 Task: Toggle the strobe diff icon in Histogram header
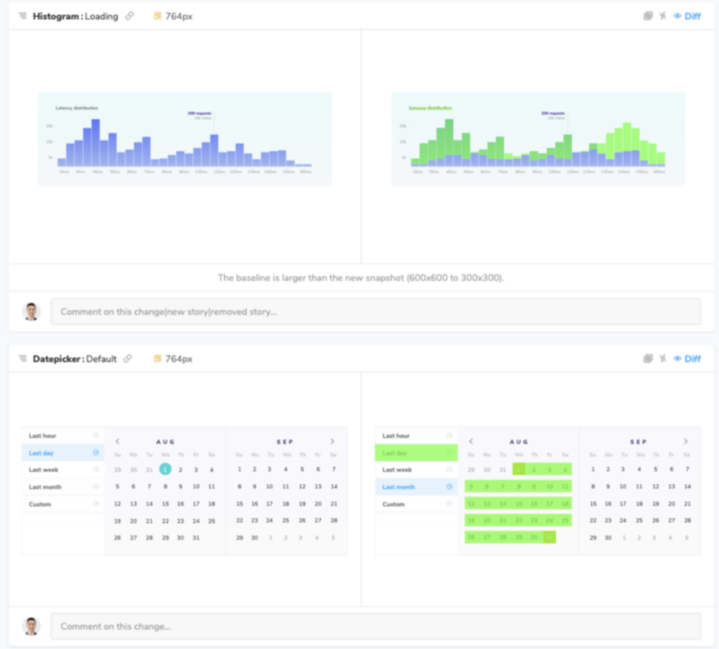(x=663, y=16)
